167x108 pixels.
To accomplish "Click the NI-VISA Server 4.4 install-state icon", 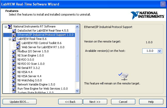I will point(14,76).
